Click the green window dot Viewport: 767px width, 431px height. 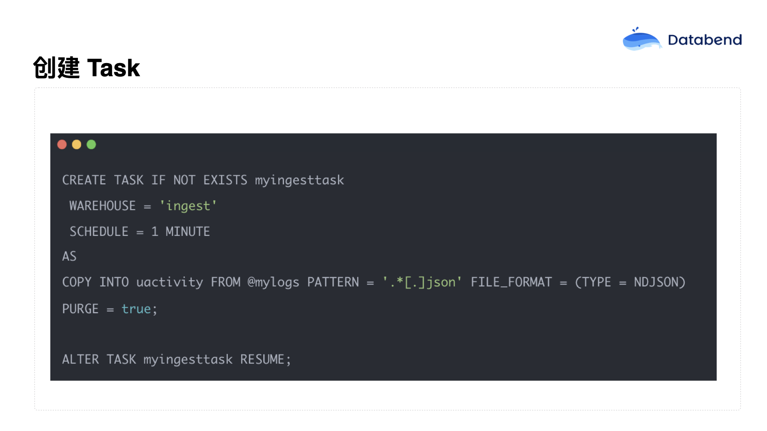pos(91,144)
